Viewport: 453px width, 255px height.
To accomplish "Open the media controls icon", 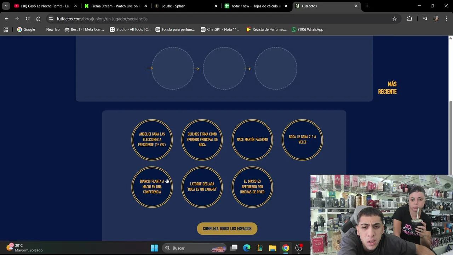I will 425,19.
